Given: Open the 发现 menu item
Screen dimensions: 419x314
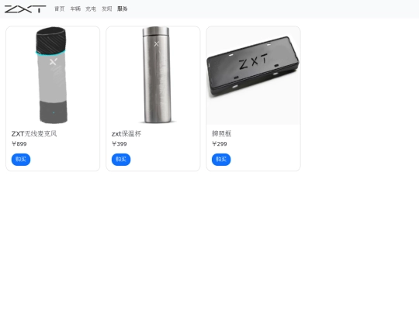Looking at the screenshot, I should (106, 9).
